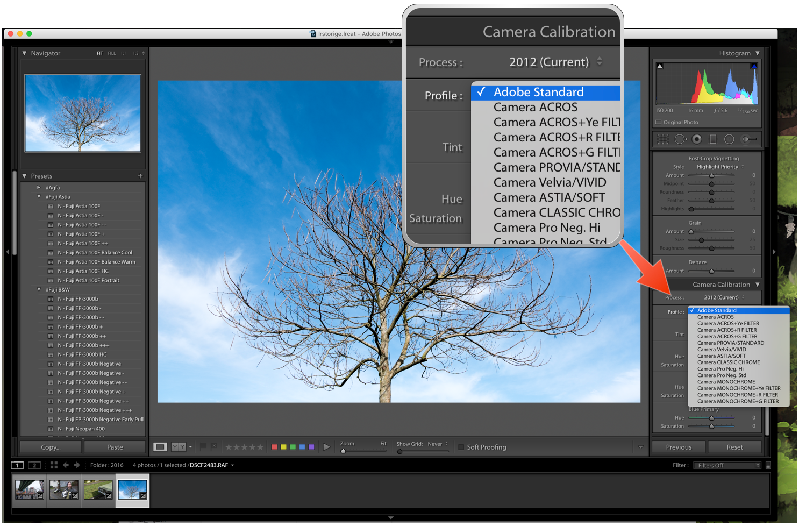Viewport: 799px width, 526px height.
Task: Apply N - Fuji Astia 100F Portrait preset
Action: 89,280
